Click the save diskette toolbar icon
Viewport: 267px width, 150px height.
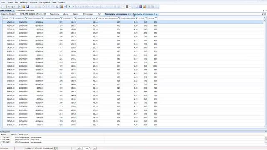[x=28, y=7]
